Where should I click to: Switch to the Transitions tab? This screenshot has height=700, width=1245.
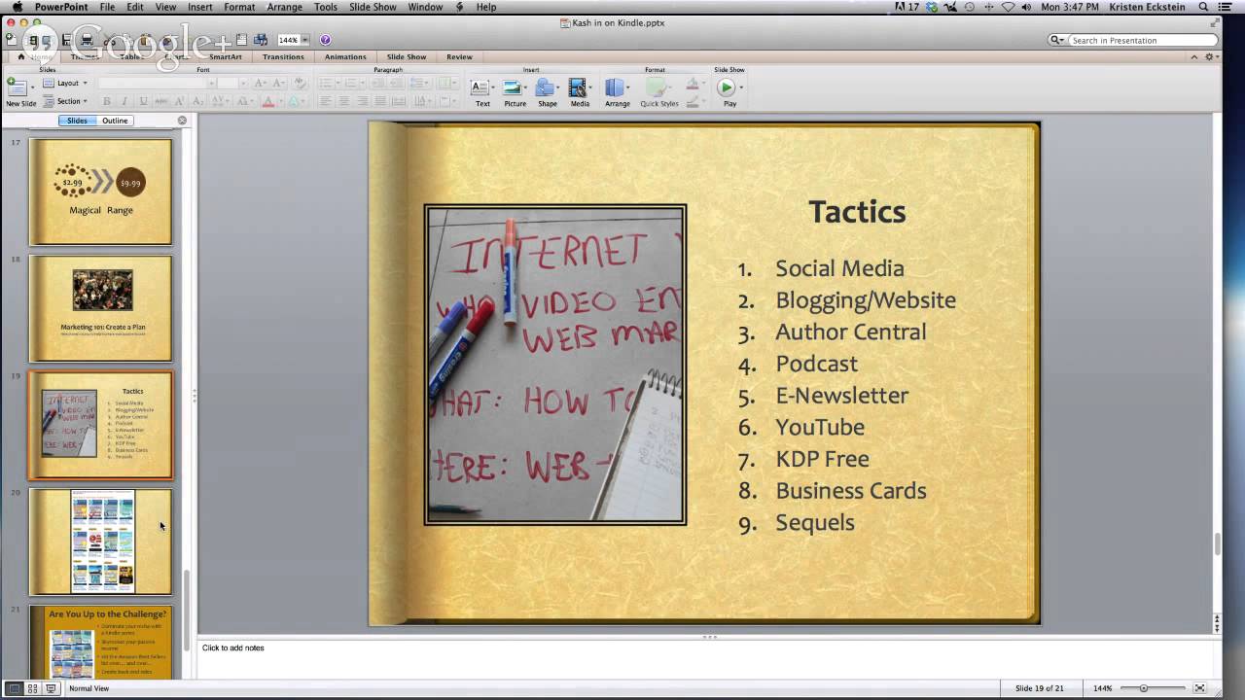[283, 56]
